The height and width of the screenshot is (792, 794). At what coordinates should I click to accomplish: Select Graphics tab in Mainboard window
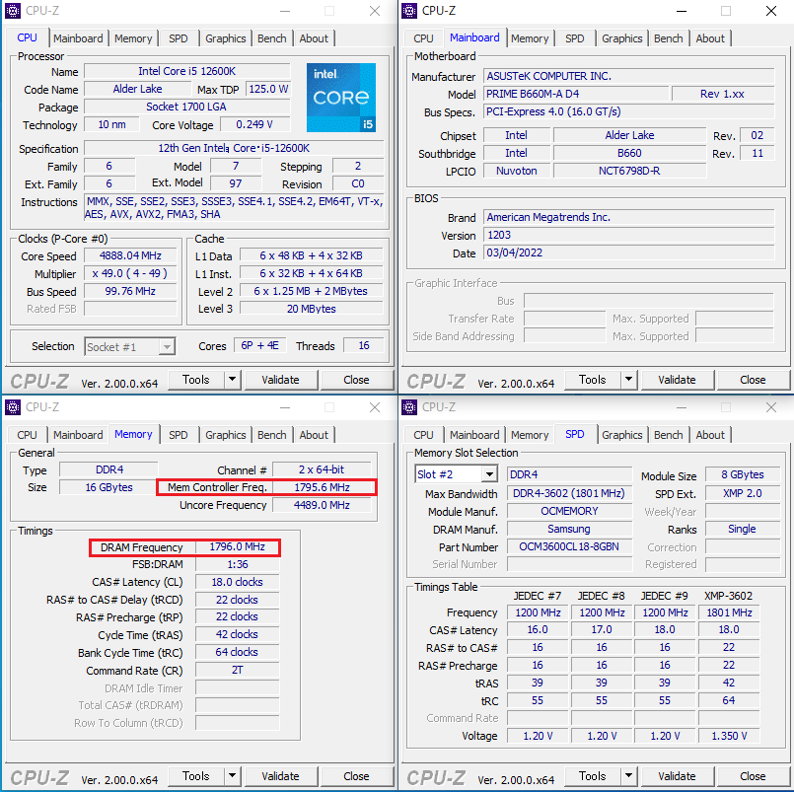pyautogui.click(x=621, y=38)
